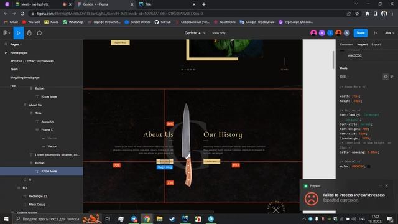
Task: Reload the browser page
Action: pyautogui.click(x=22, y=14)
